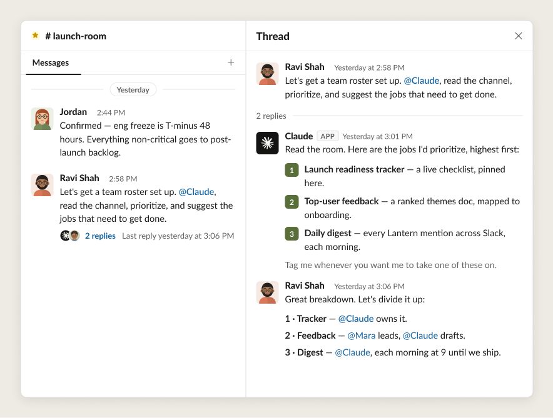The image size is (553, 418).
Task: Click the star icon beside launch-room
Action: 35,36
